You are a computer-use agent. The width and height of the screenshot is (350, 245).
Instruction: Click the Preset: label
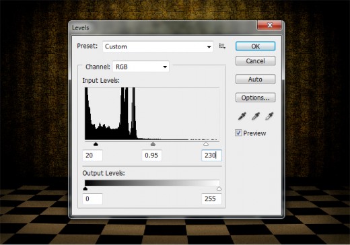87,46
